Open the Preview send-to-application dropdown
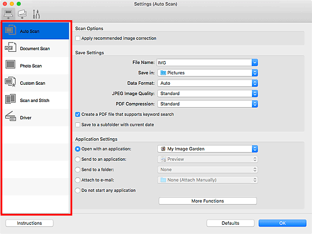The height and width of the screenshot is (234, 312). pyautogui.click(x=207, y=159)
